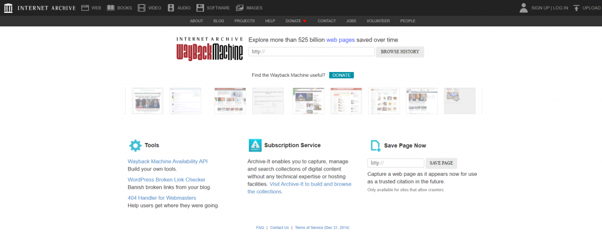Screen dimensions: 602x239
Task: Click the Archive-It subscription service icon
Action: pyautogui.click(x=255, y=145)
